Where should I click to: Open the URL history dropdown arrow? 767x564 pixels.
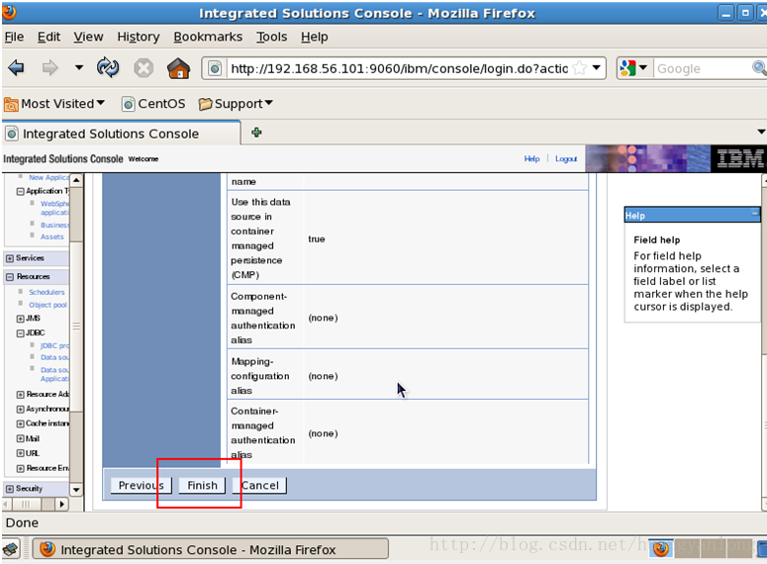point(597,67)
